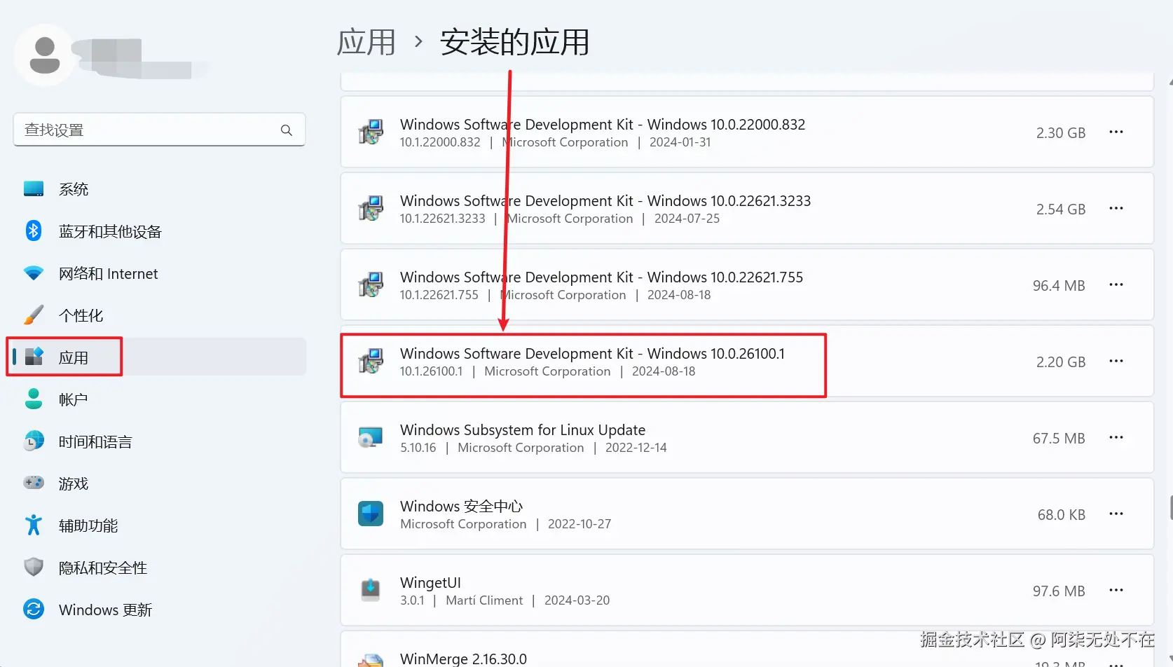Open the 系统 settings category
Viewport: 1173px width, 667px height.
(160, 189)
